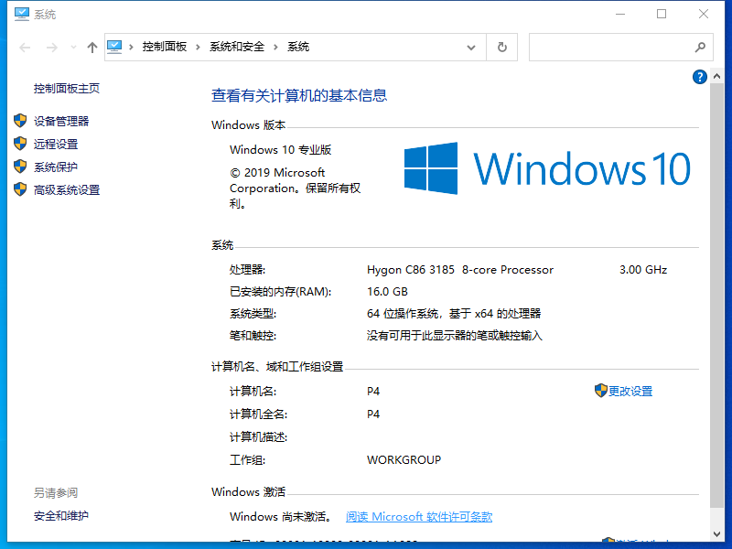
Task: Click the search magnifier icon
Action: tap(700, 48)
